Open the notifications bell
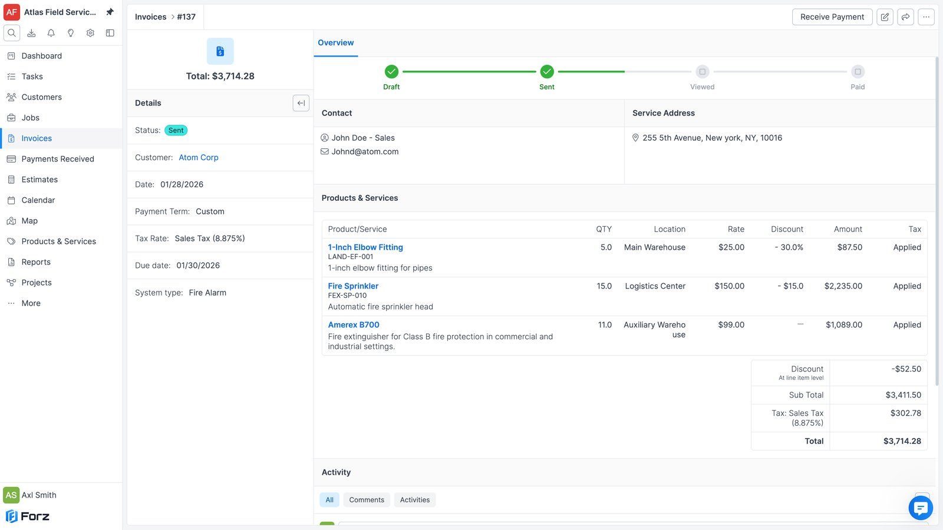Viewport: 943px width, 530px height. coord(51,33)
